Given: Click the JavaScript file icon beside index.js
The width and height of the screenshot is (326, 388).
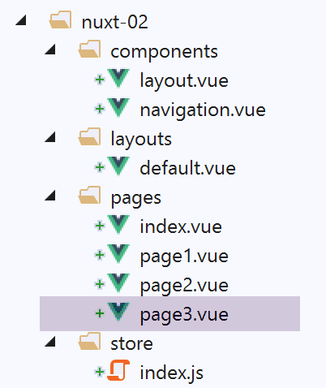Looking at the screenshot, I should click(x=118, y=370).
